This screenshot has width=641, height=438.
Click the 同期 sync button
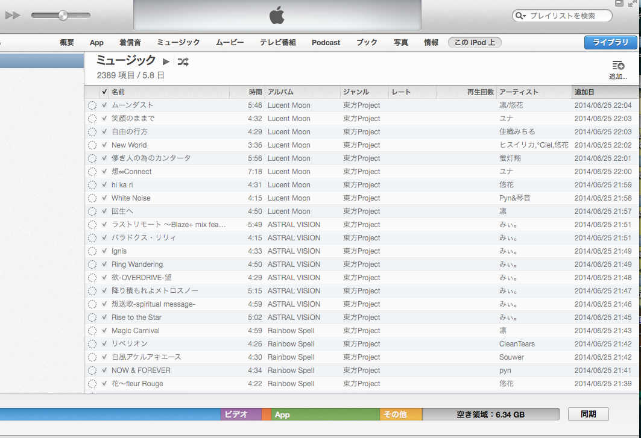[589, 415]
